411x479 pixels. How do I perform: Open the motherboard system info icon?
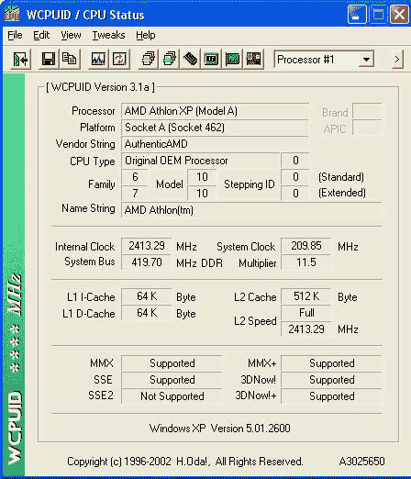coord(253,59)
